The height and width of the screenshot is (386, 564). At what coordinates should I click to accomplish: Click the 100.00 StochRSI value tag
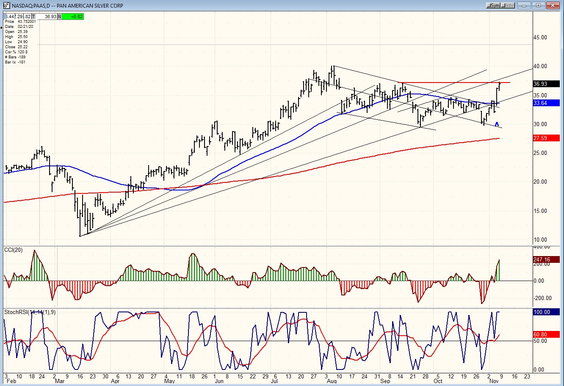(x=545, y=312)
